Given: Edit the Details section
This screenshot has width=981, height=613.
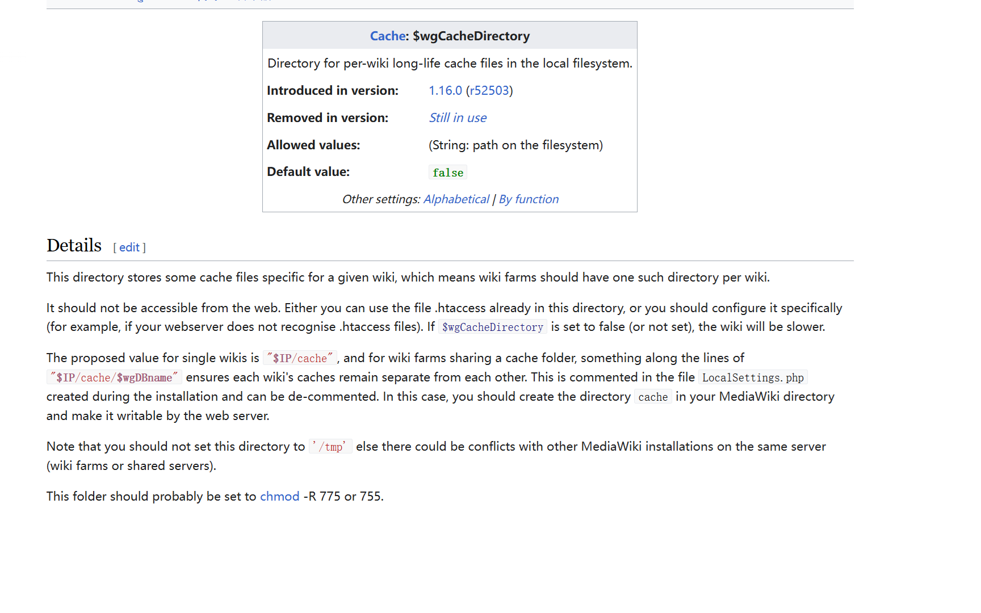Looking at the screenshot, I should (129, 247).
